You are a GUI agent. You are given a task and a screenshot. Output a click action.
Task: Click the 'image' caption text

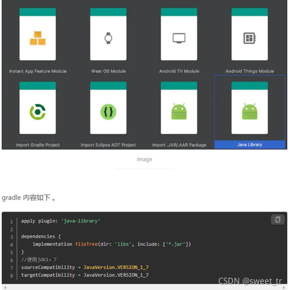point(144,159)
